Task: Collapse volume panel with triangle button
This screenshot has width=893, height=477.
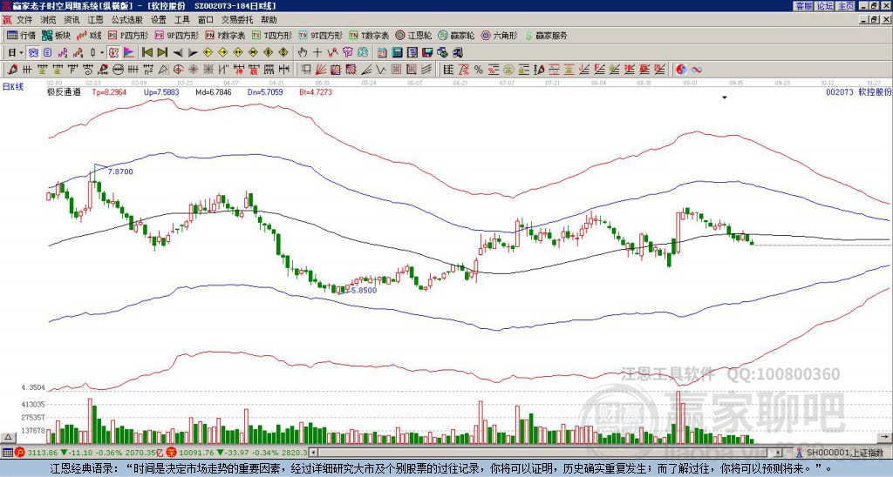Action: 8,437
